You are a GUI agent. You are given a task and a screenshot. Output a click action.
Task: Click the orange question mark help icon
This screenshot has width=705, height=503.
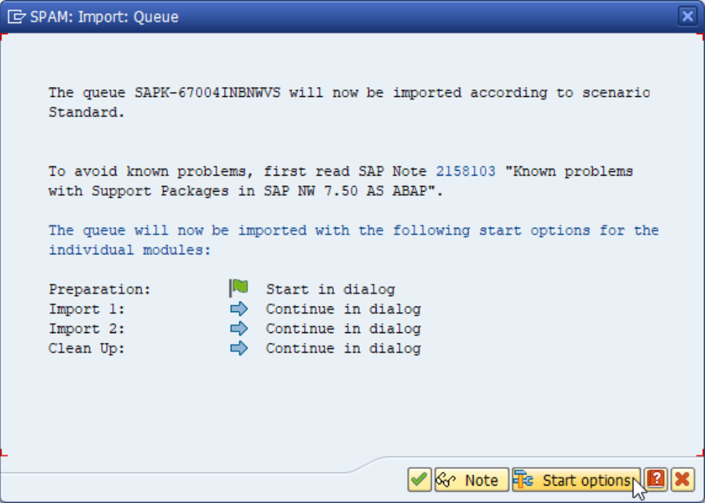coord(655,480)
